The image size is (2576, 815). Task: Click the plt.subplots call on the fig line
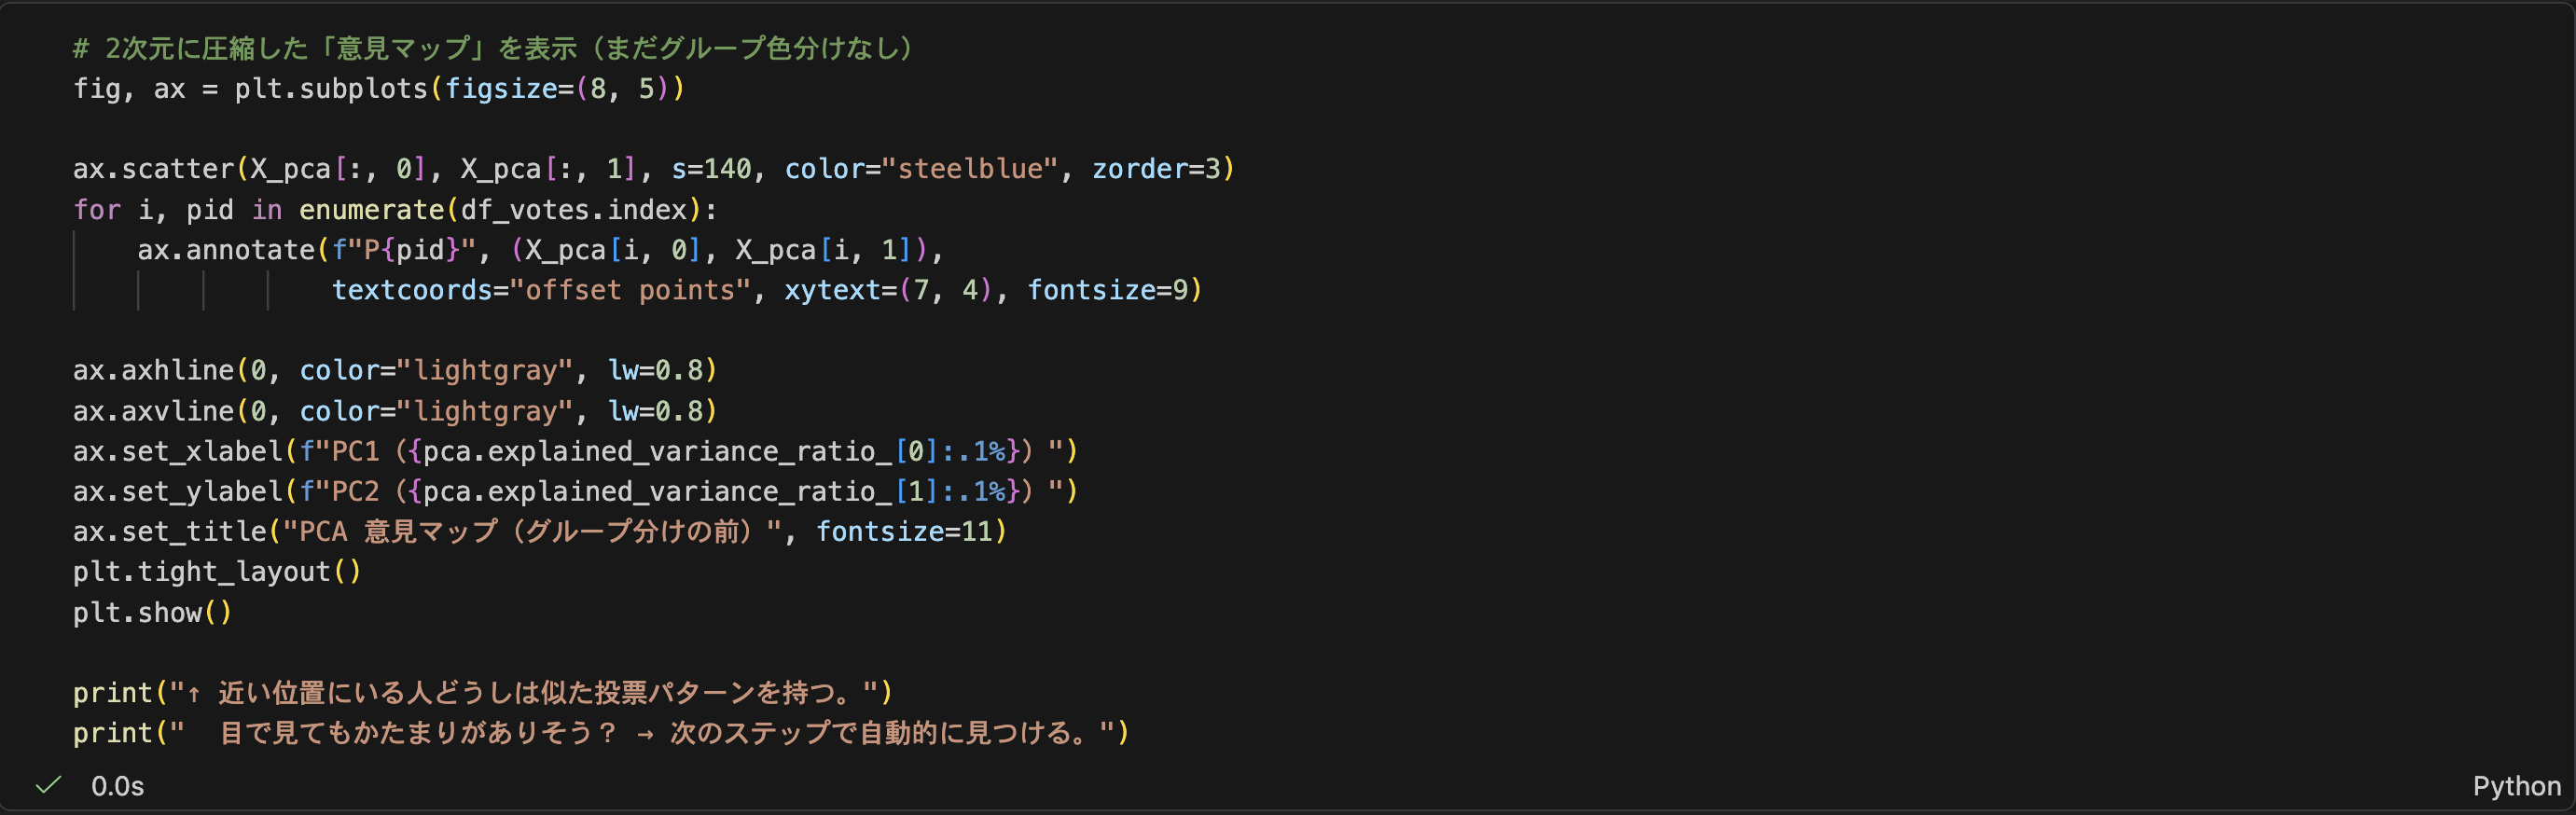point(331,89)
